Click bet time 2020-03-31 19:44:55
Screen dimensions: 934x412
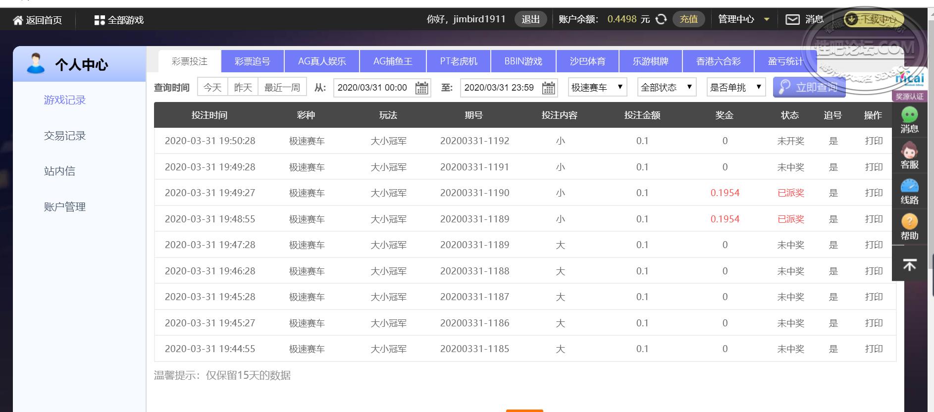[x=210, y=349]
